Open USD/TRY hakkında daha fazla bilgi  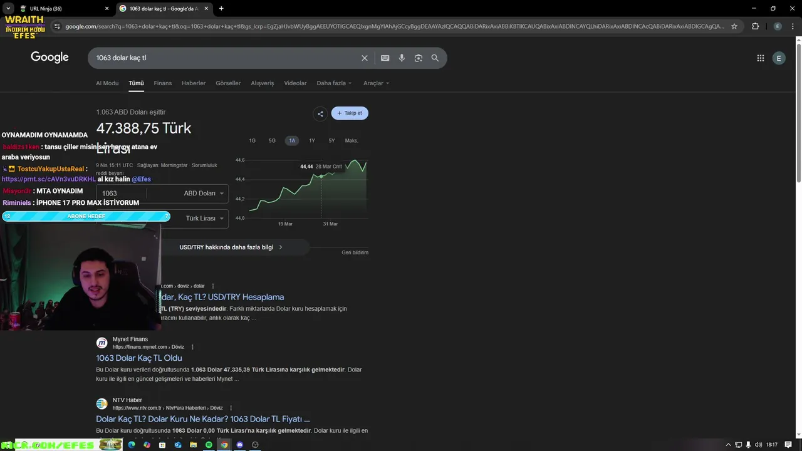231,247
